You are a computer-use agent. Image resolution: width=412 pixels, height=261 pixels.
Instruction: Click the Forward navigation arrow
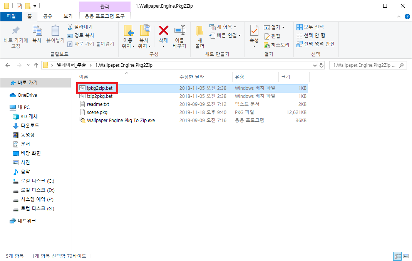19,65
